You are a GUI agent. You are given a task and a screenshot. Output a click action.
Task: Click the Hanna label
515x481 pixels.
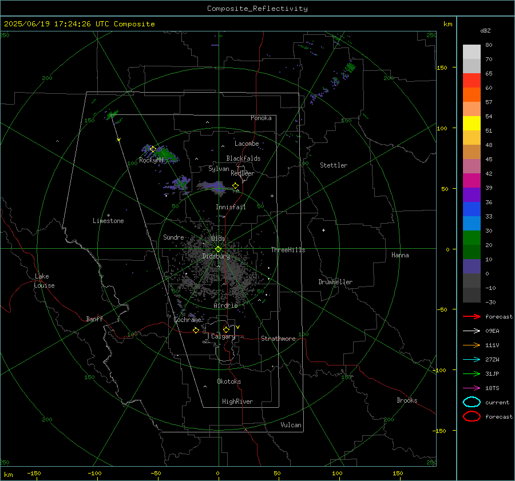[x=400, y=255]
